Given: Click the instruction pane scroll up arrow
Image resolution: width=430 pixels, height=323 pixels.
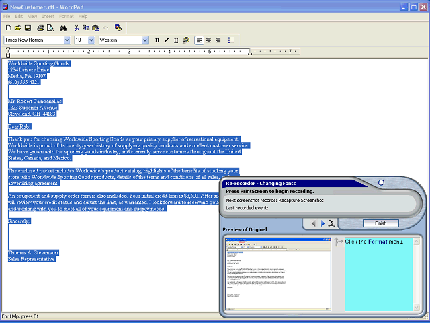Looking at the screenshot, I should click(417, 242).
